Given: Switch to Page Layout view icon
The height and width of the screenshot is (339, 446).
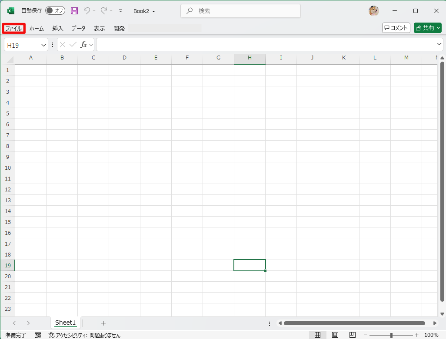Looking at the screenshot, I should coord(335,335).
